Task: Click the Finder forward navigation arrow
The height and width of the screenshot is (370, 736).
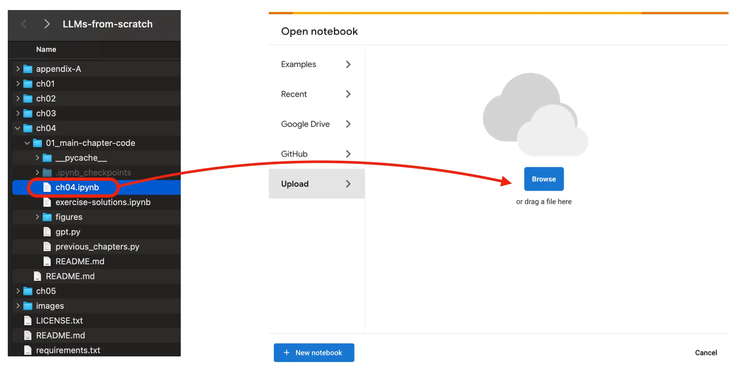Action: coord(47,24)
